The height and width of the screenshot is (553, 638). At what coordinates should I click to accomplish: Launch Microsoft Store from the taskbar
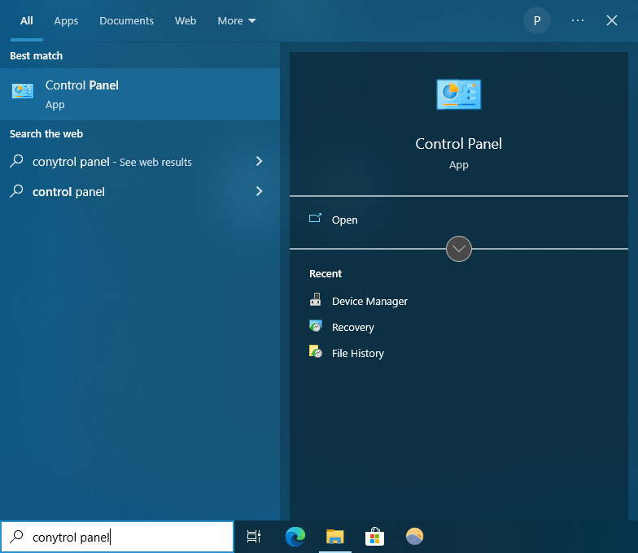(x=374, y=537)
